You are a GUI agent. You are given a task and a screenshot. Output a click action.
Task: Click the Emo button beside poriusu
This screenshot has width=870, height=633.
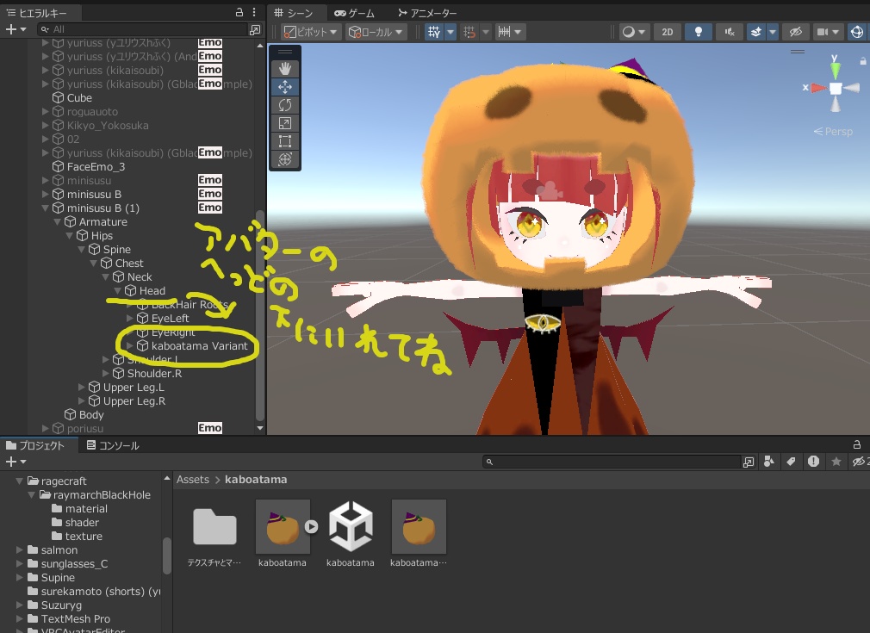click(x=209, y=428)
